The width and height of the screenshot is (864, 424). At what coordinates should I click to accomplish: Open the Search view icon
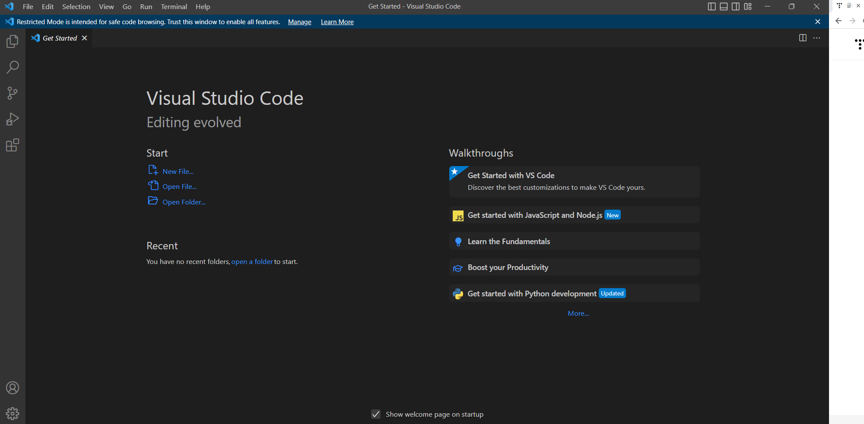click(13, 67)
